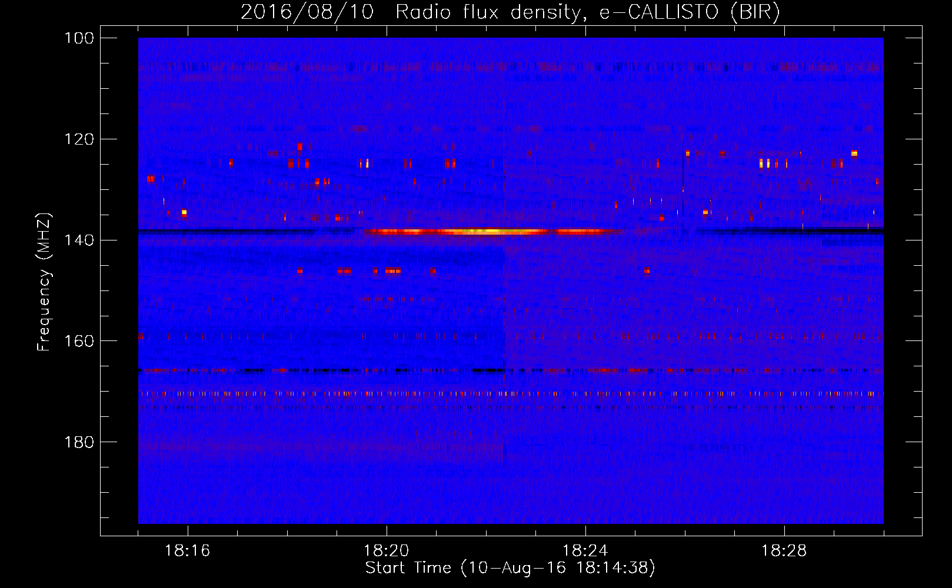Pick the 18:28 time tick label

(x=784, y=551)
